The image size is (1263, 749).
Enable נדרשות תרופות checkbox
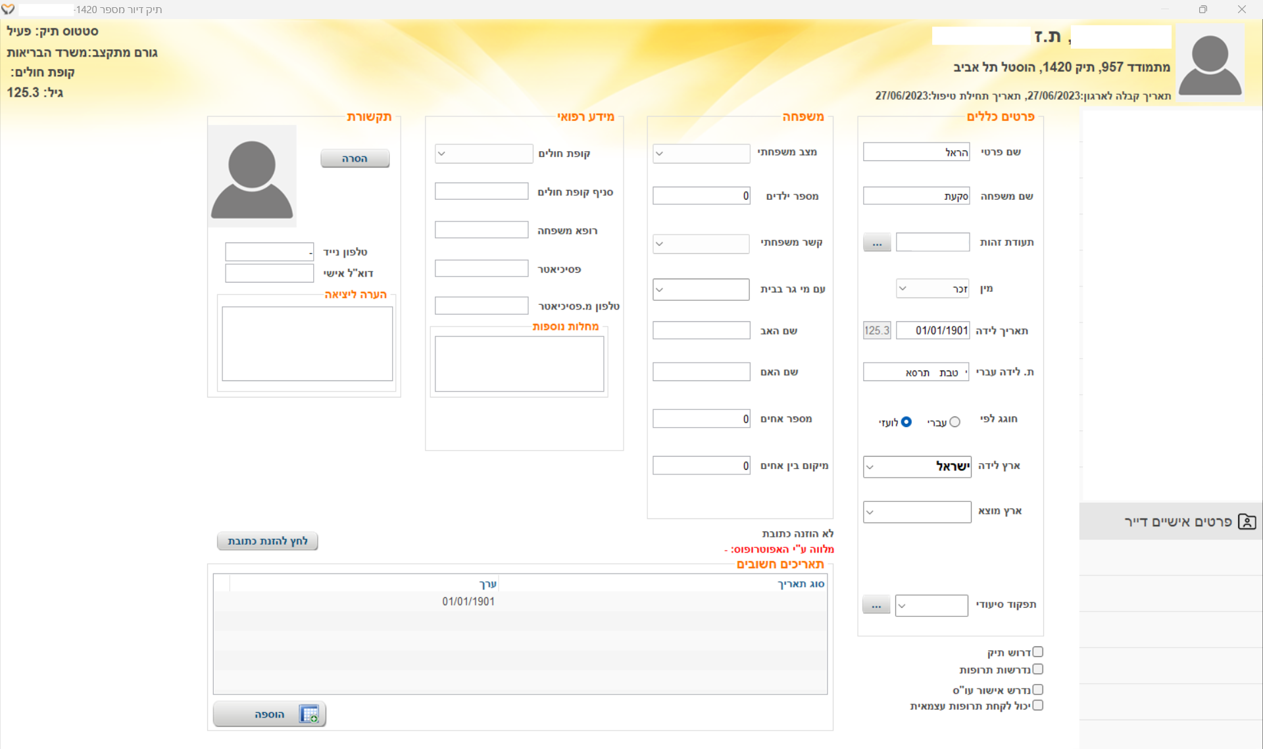(x=1037, y=669)
